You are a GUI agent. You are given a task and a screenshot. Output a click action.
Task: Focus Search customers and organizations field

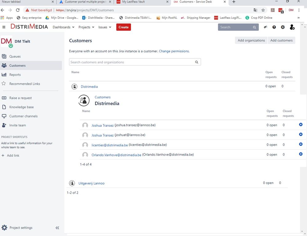click(x=135, y=62)
